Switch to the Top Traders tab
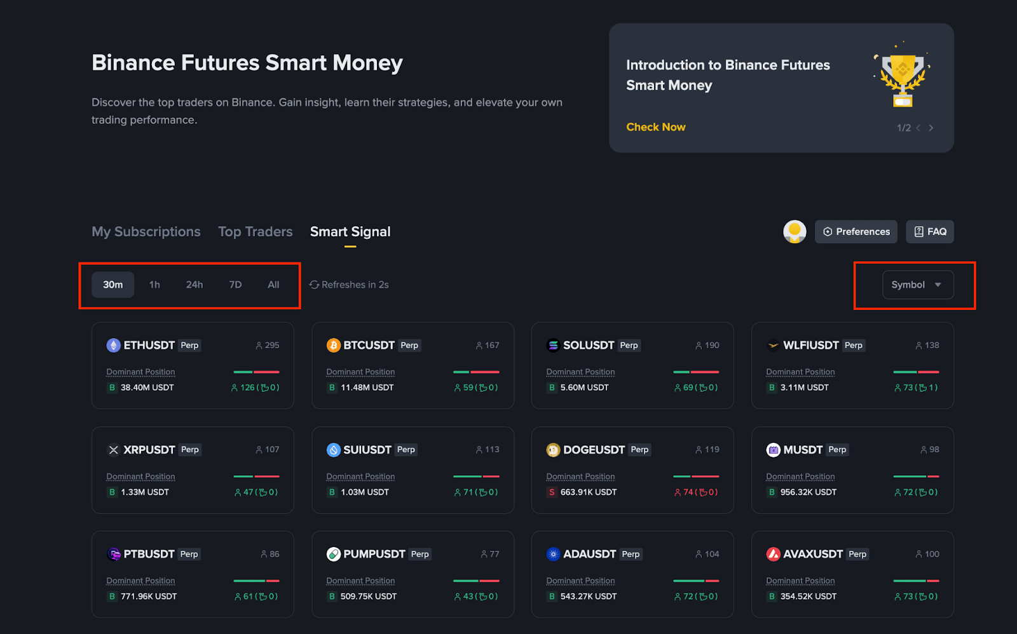This screenshot has width=1017, height=634. [256, 232]
